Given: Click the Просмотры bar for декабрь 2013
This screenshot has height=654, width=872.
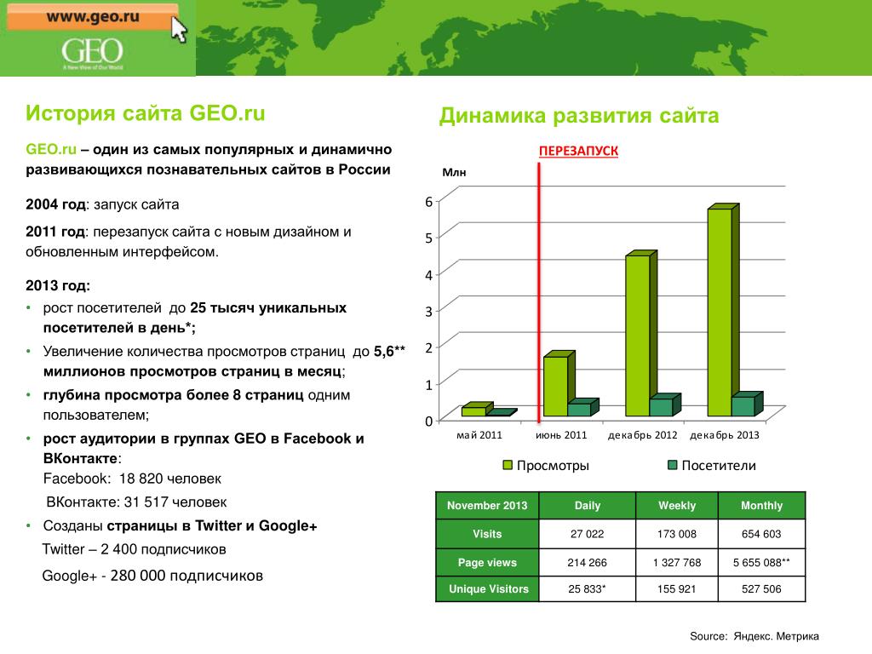Looking at the screenshot, I should click(720, 312).
